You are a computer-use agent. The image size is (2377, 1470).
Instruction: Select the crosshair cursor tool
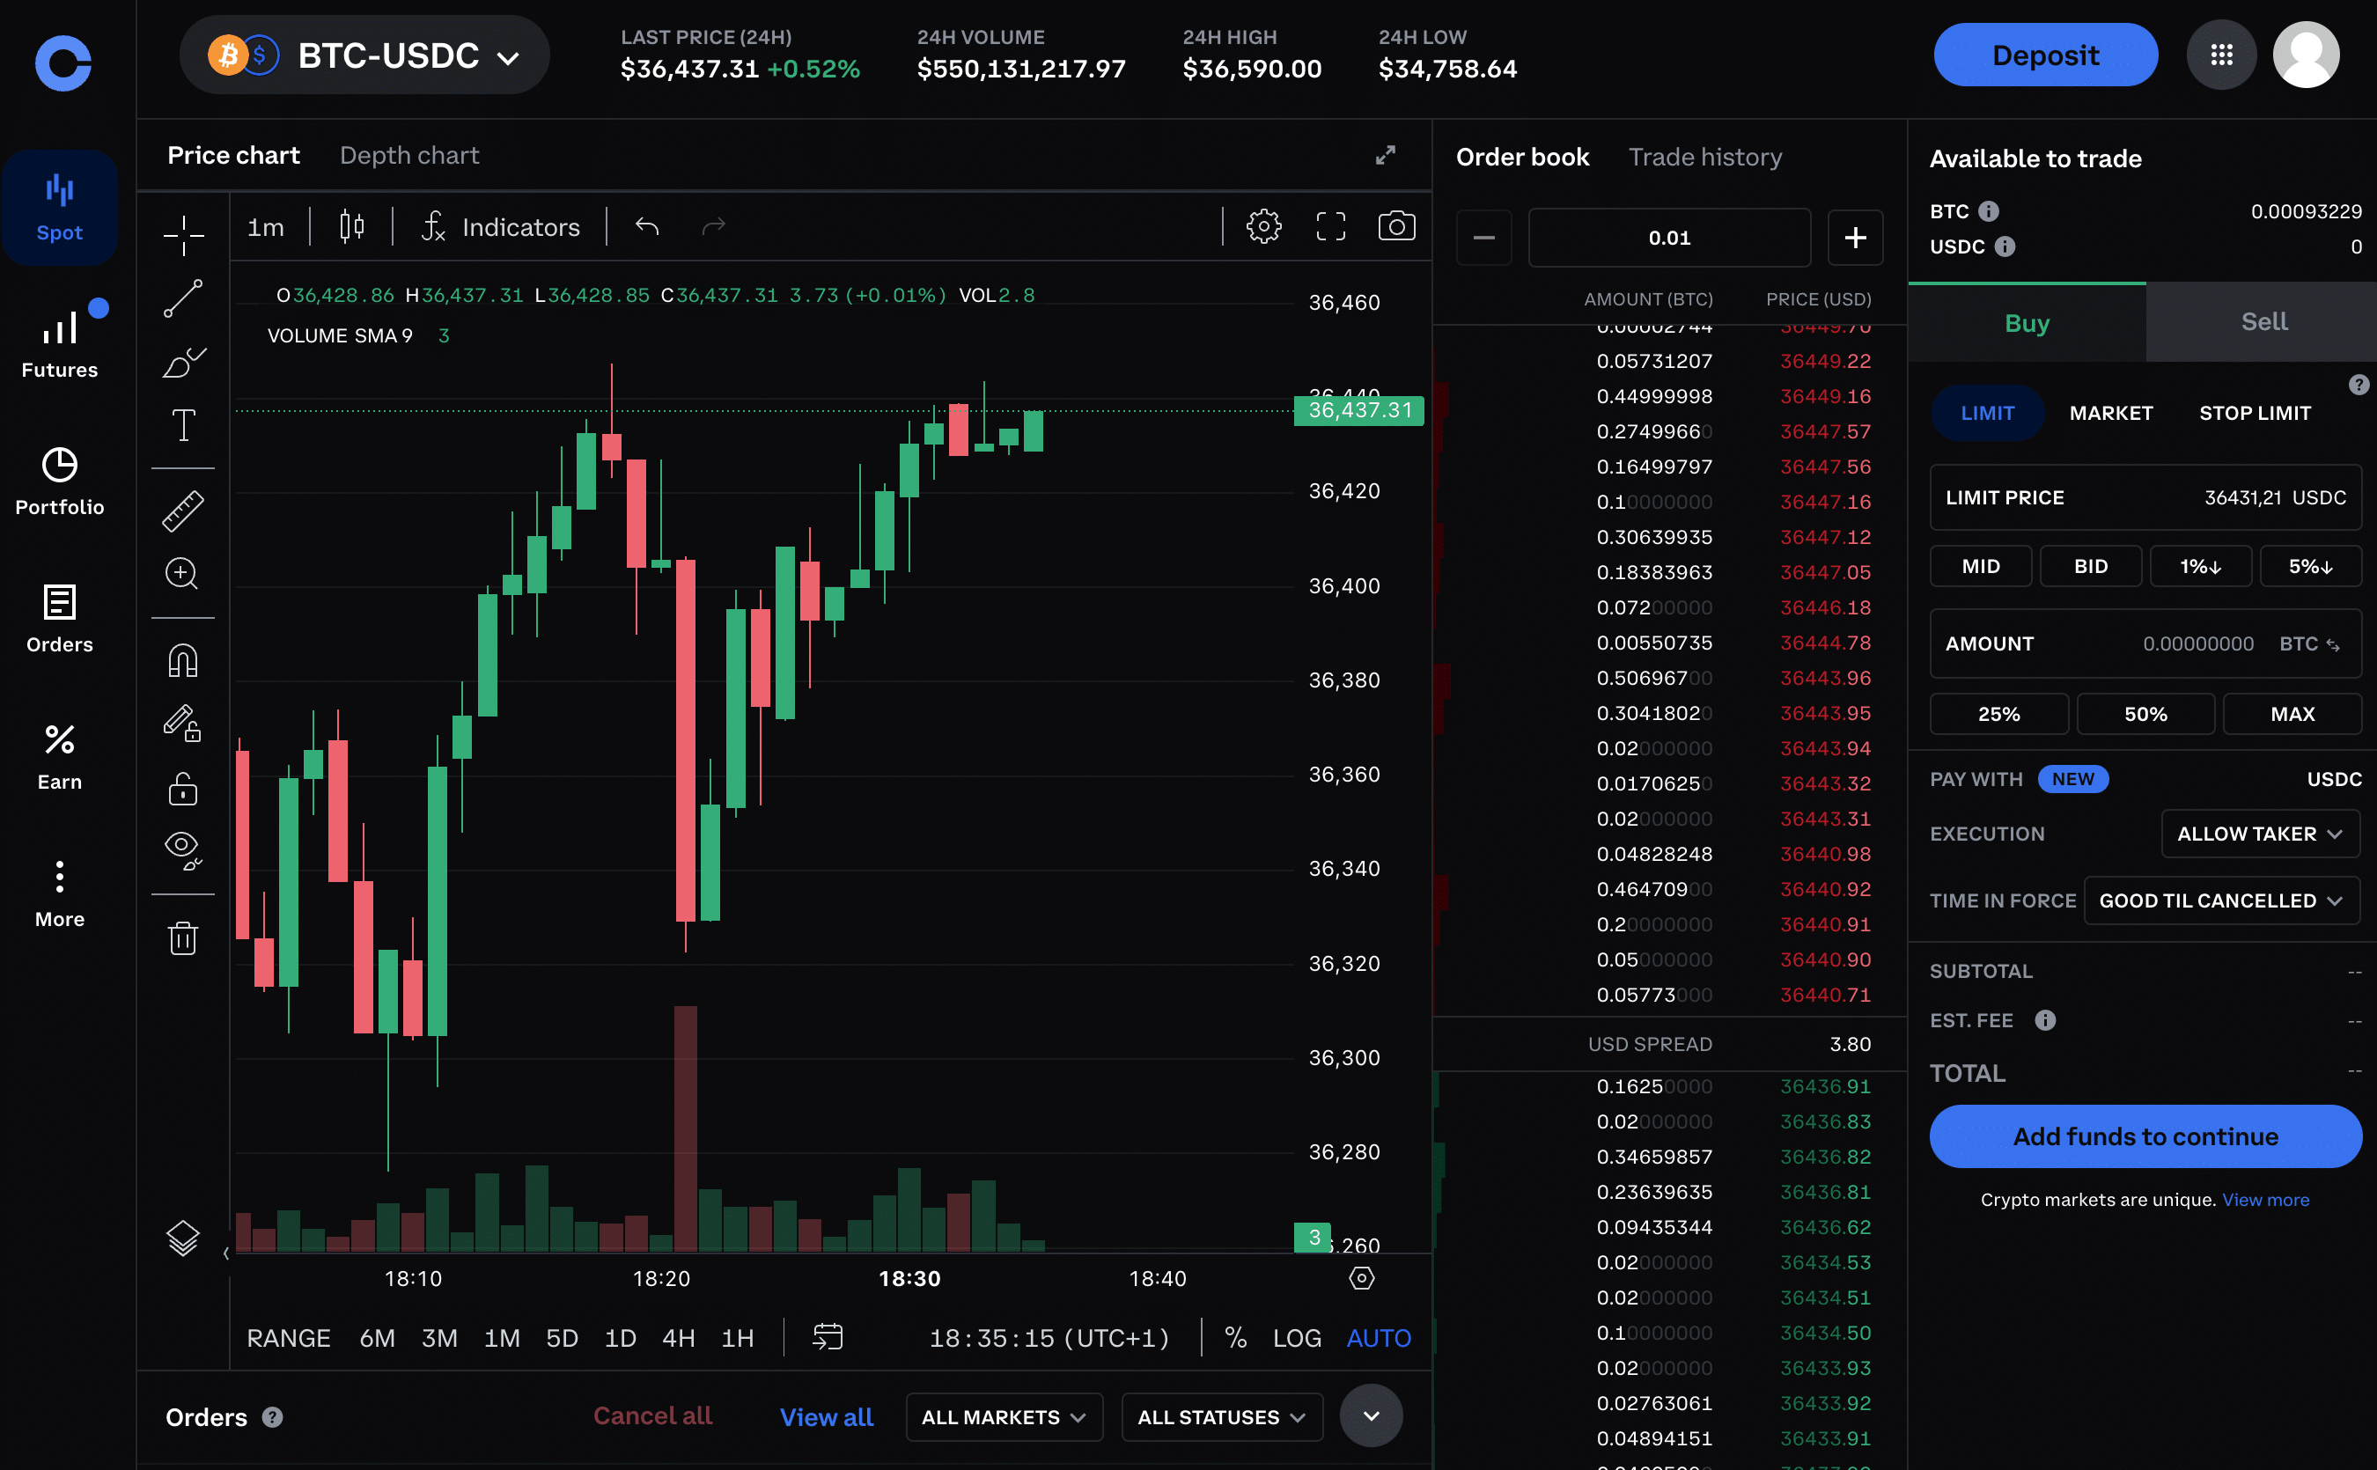click(x=183, y=235)
